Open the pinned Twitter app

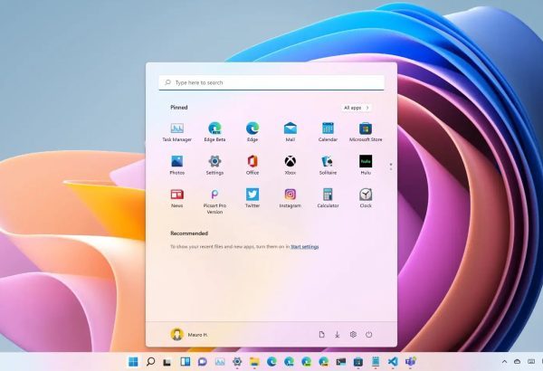click(252, 198)
